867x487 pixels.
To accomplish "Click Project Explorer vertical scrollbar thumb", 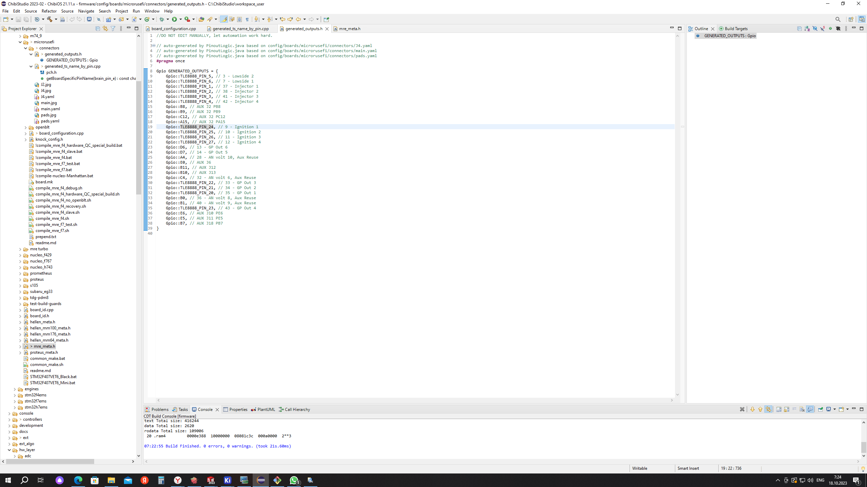I will [x=139, y=138].
